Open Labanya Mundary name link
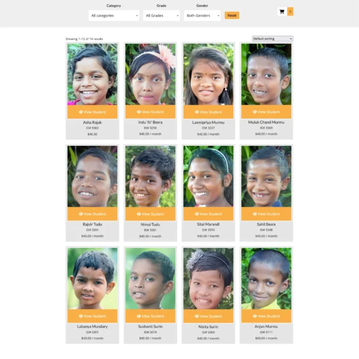This screenshot has height=359, width=359. tap(92, 327)
